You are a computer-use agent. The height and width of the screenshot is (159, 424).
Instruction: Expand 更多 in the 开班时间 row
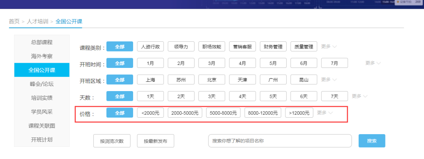coord(373,63)
